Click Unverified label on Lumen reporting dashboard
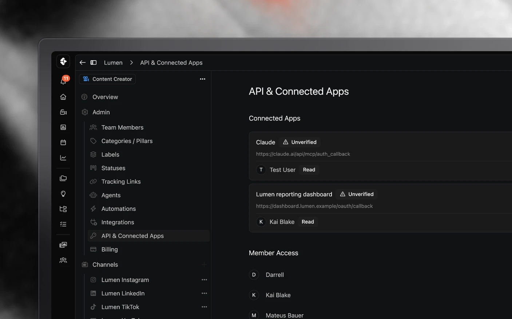Viewport: 512px width, 319px height. point(361,194)
